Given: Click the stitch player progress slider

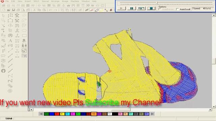Looking at the screenshot, I should point(157,3).
